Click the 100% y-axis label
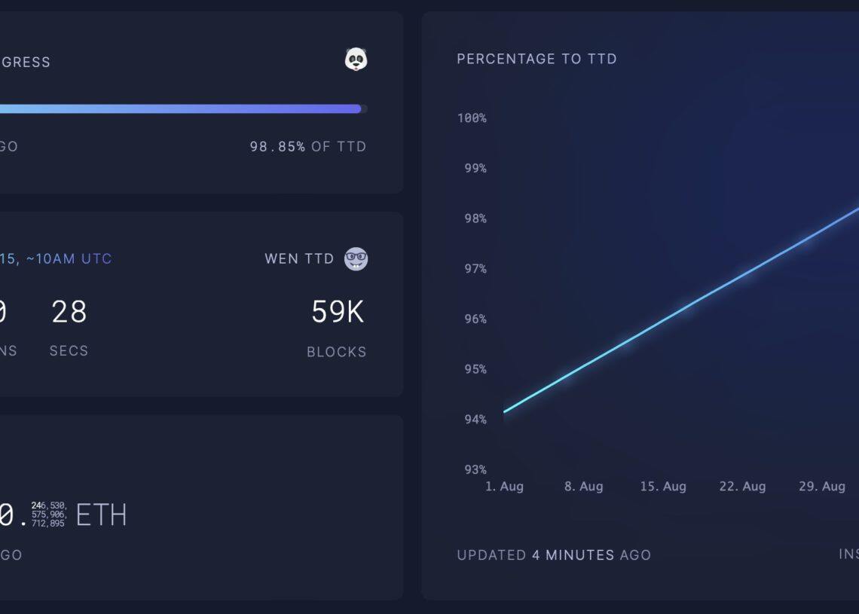Viewport: 859px width, 614px height. [472, 118]
